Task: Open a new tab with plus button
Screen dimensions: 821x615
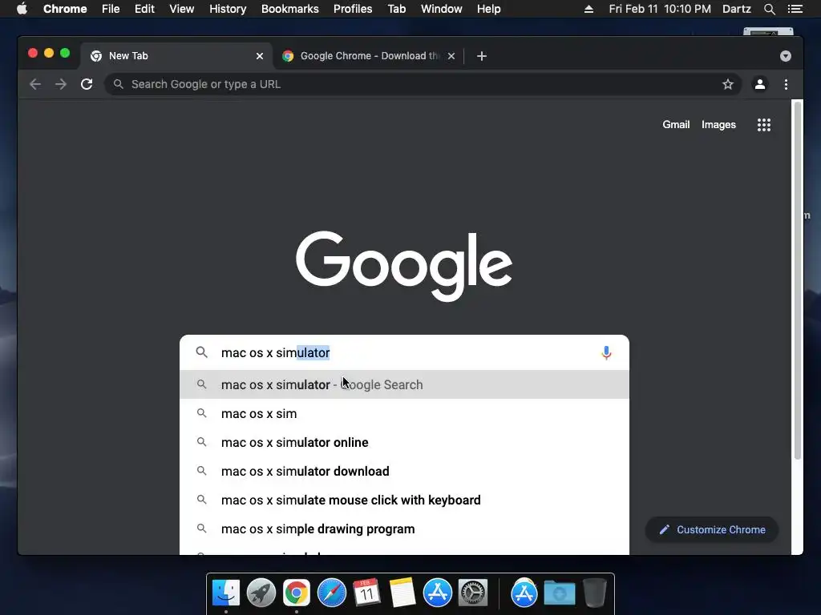Action: [x=482, y=56]
